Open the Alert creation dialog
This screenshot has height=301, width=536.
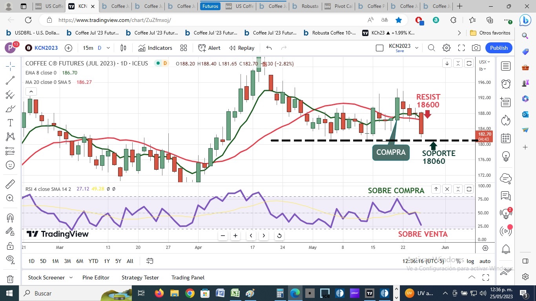click(209, 48)
